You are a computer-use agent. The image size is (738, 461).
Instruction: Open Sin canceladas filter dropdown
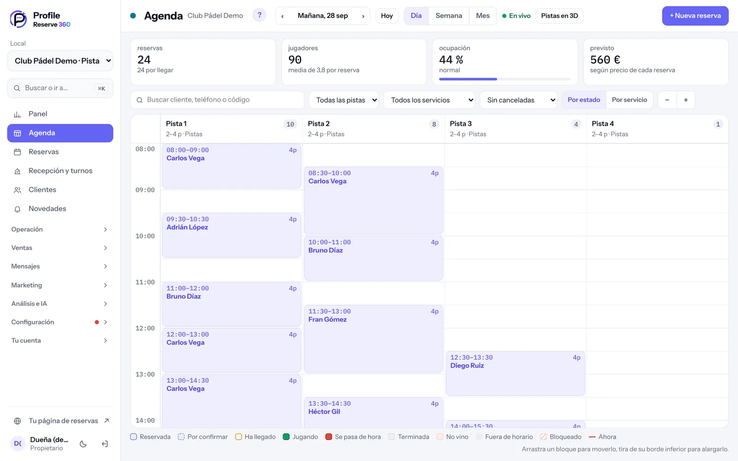[x=518, y=100]
